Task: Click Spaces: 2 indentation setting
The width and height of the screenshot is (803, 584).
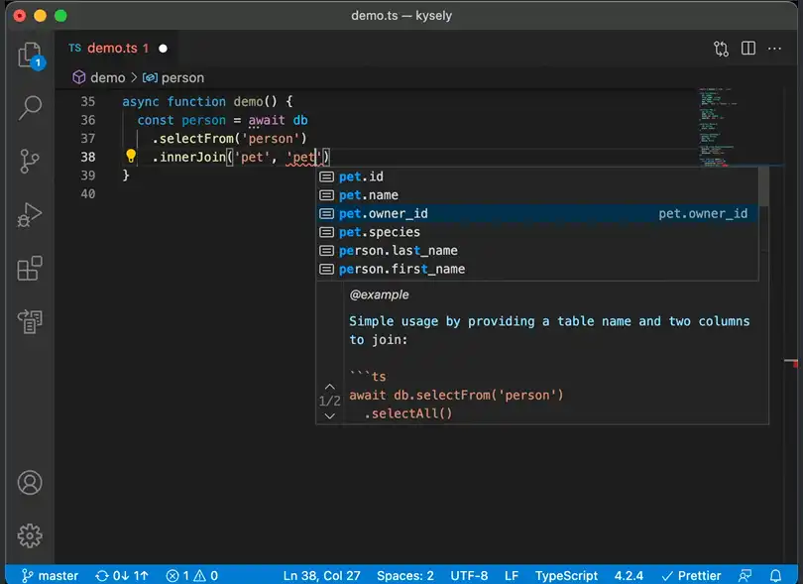Action: click(405, 576)
